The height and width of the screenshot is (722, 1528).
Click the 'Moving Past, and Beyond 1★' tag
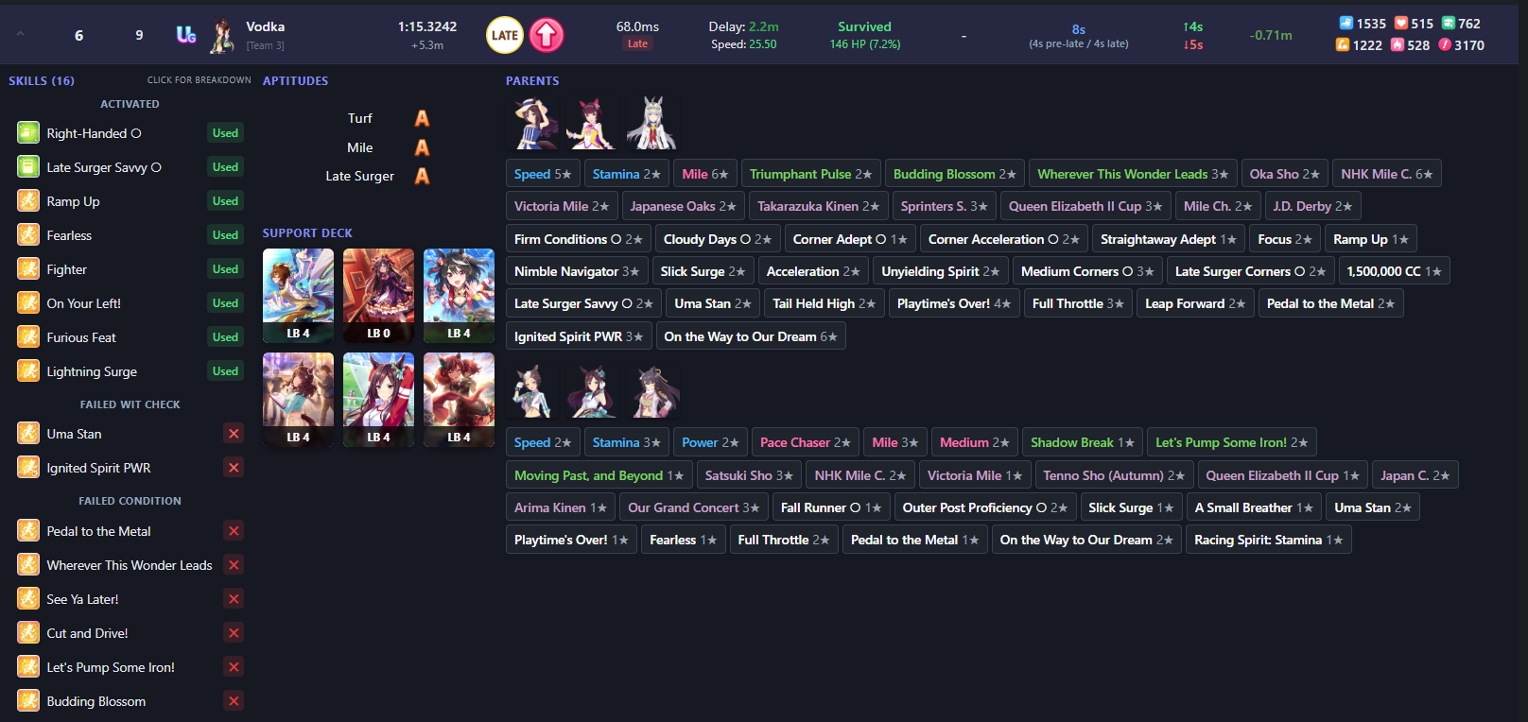click(599, 475)
